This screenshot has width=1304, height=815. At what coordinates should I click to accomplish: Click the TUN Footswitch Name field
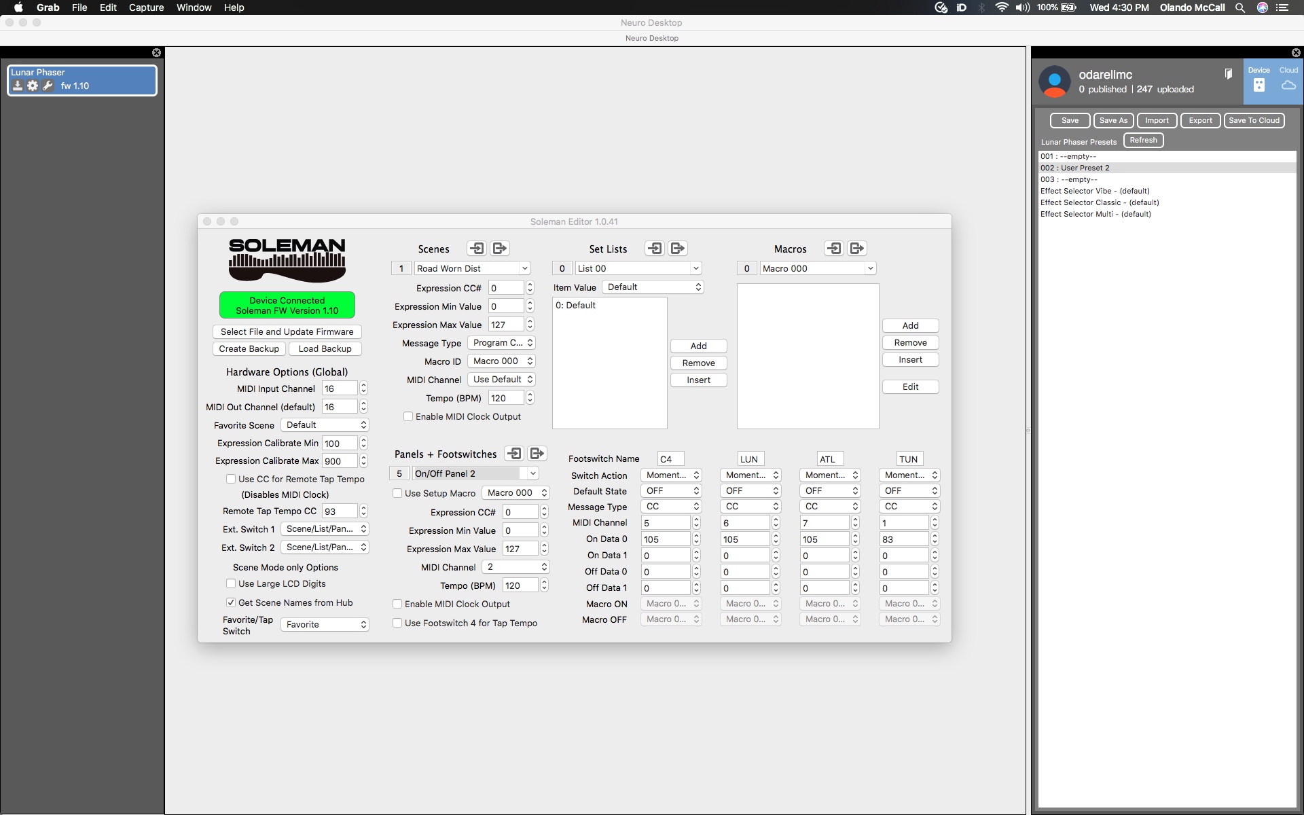[909, 459]
